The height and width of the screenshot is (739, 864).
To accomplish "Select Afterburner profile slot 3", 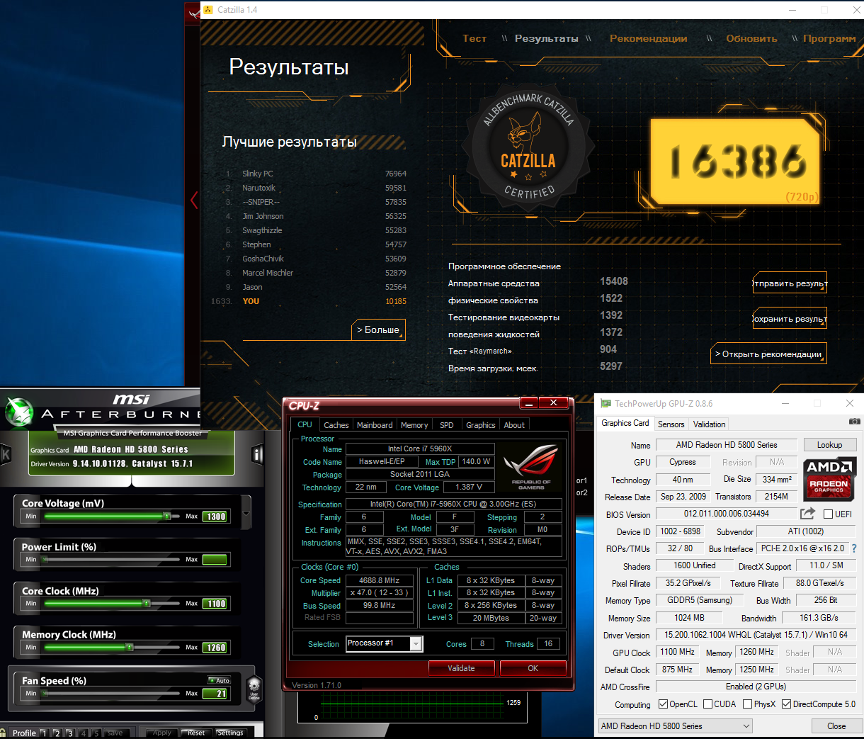I will [x=70, y=733].
